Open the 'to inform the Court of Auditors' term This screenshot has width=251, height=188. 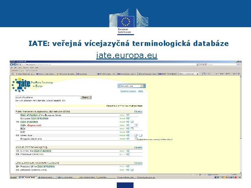(x=36, y=151)
